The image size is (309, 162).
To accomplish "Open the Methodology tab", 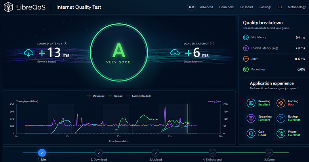I will [297, 7].
